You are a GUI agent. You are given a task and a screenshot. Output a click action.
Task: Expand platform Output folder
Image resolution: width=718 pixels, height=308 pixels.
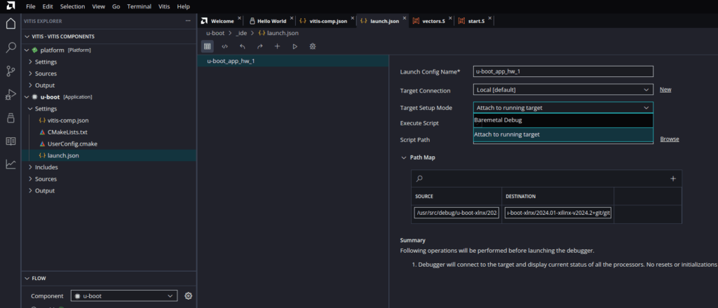[x=30, y=85]
